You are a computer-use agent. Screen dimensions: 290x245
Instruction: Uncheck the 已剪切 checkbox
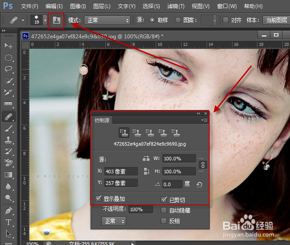[x=164, y=200]
